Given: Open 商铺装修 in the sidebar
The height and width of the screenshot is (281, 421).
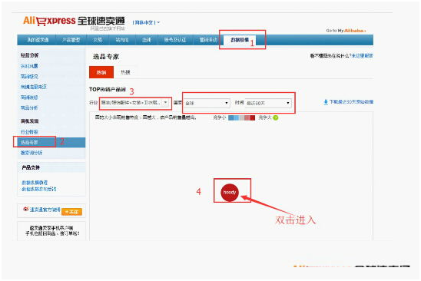Looking at the screenshot, I should pyautogui.click(x=29, y=98).
